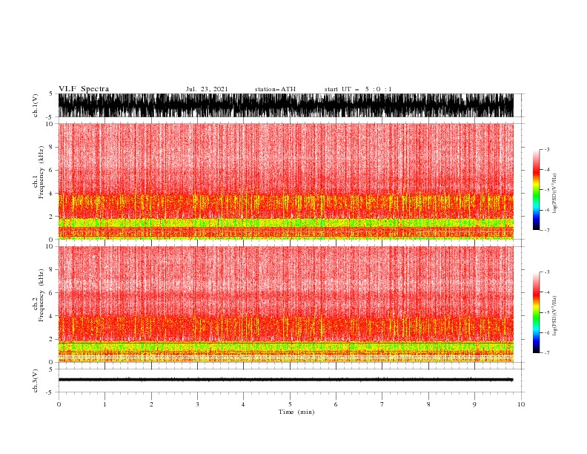Click time axis tick label "7"
The width and height of the screenshot is (587, 454).
(x=382, y=404)
